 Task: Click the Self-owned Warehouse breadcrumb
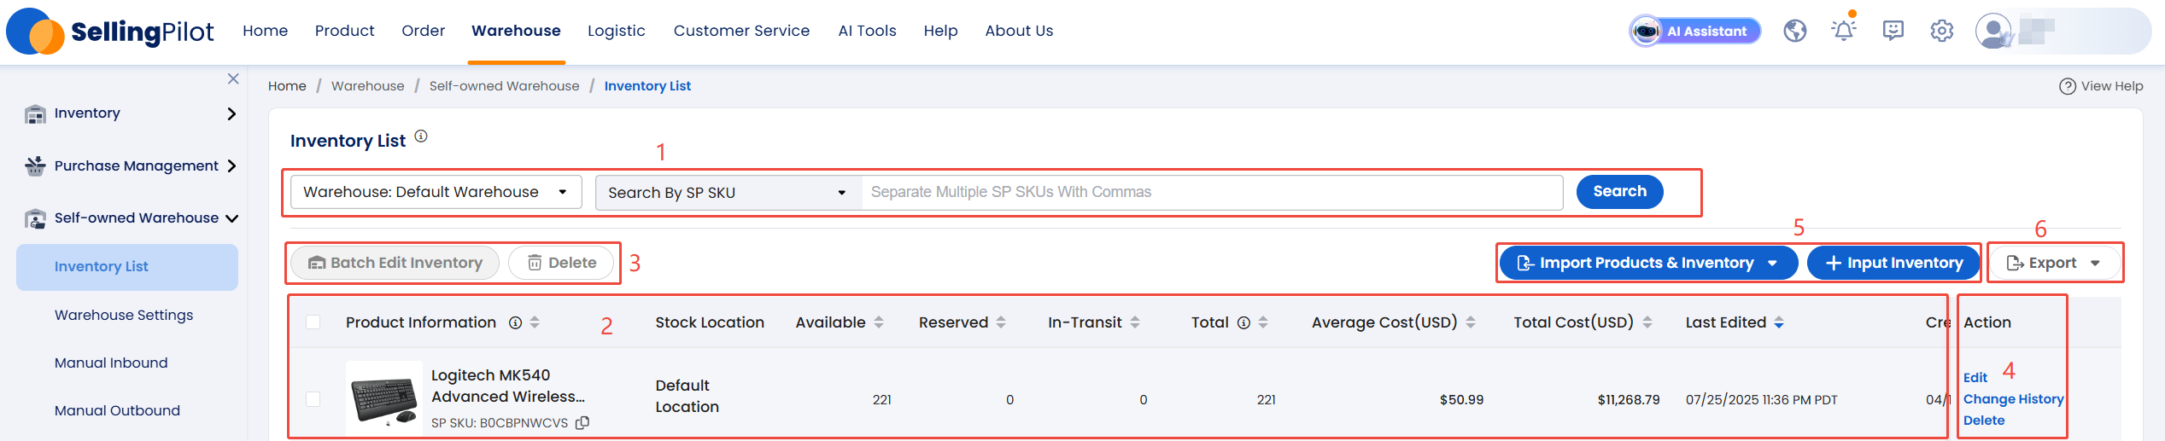click(x=504, y=86)
